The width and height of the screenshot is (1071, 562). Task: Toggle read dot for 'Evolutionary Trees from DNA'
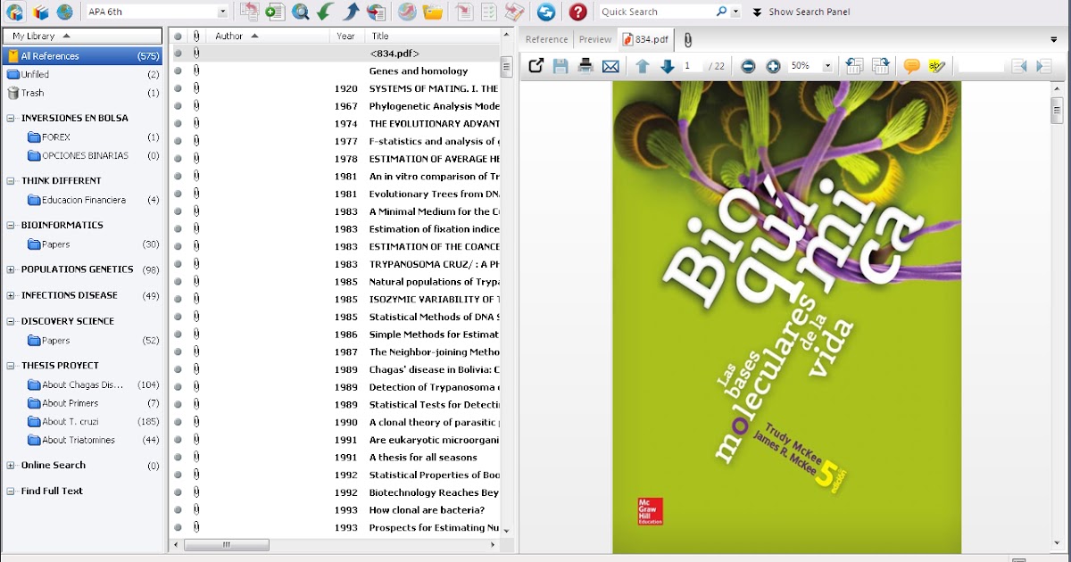click(x=178, y=194)
